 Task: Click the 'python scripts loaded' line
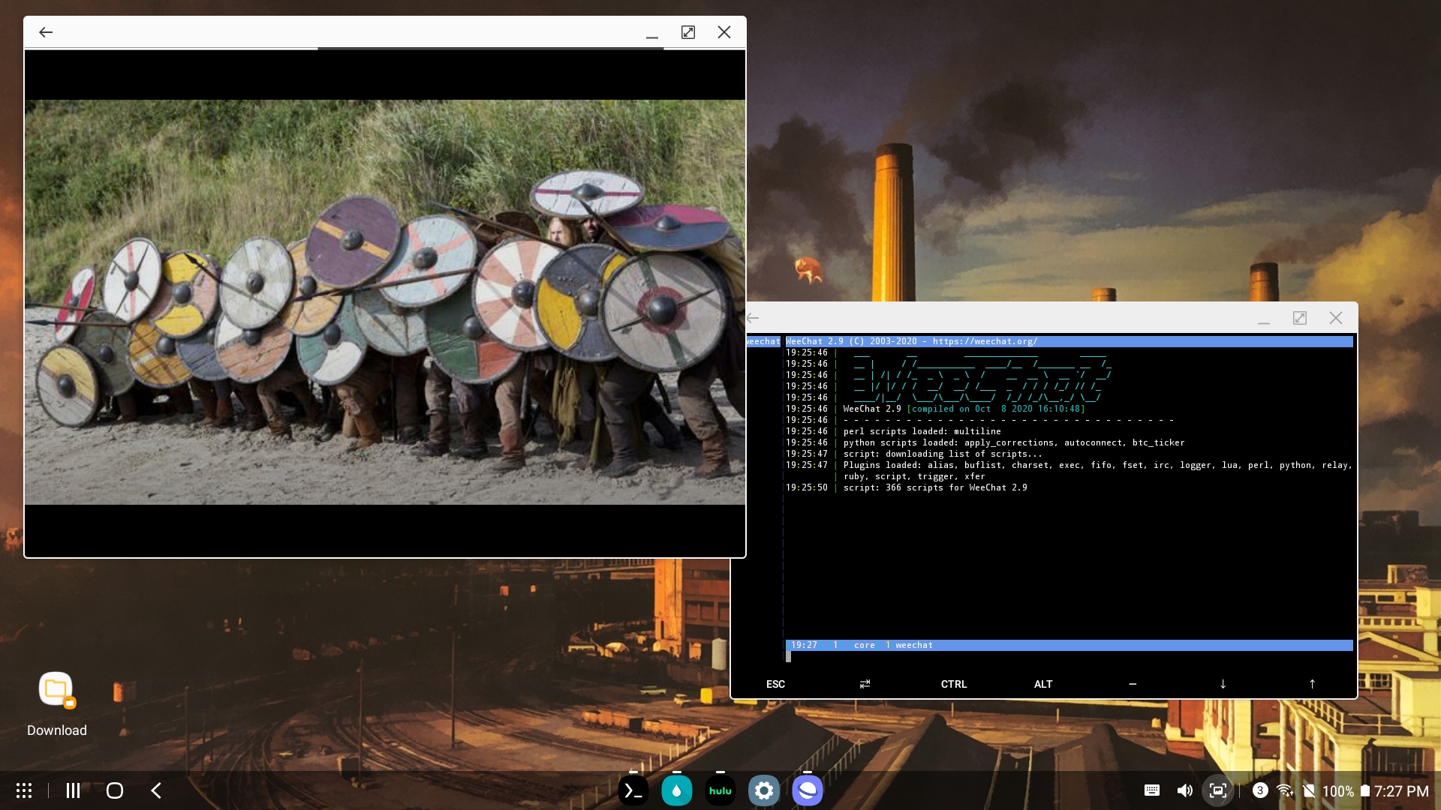(1013, 442)
